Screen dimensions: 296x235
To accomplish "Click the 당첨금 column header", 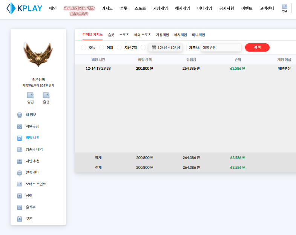I will [191, 60].
